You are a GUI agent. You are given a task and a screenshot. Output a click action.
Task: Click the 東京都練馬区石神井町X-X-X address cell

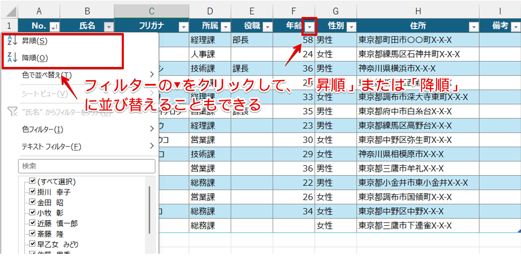(x=418, y=55)
